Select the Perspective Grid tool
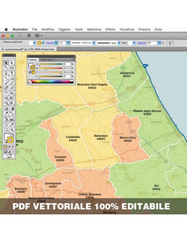 coord(12,103)
